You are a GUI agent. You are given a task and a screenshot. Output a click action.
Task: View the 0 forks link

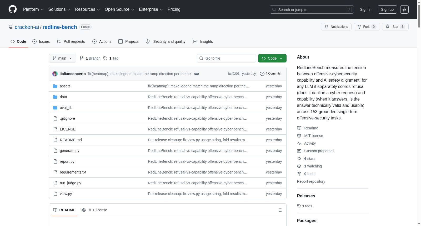pos(306,174)
